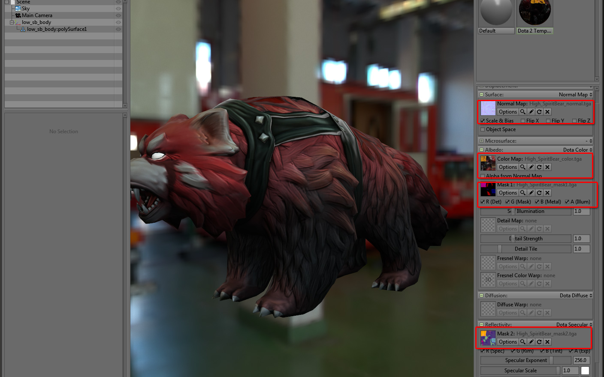Screen dimensions: 604x377
Task: Open the Surface Normal Map dropdown
Action: point(575,95)
